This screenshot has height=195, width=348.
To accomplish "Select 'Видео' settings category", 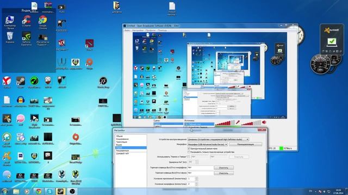I will (130, 145).
